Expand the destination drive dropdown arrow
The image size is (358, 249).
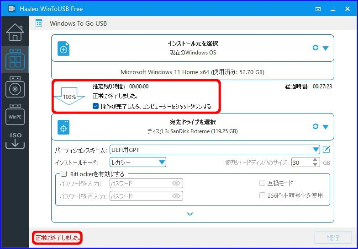326,127
